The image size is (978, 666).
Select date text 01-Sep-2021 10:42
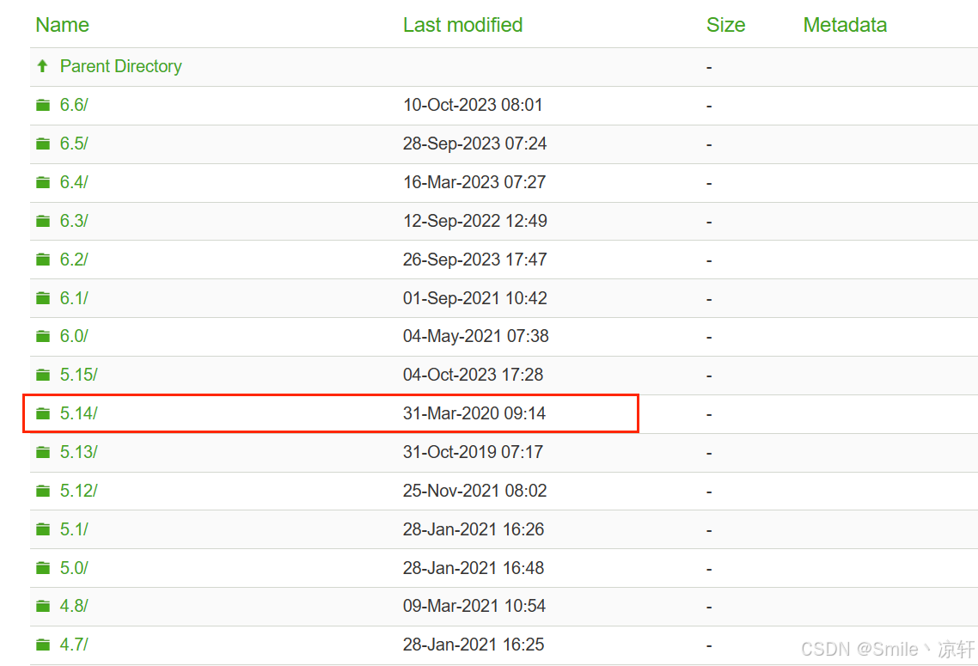coord(474,298)
